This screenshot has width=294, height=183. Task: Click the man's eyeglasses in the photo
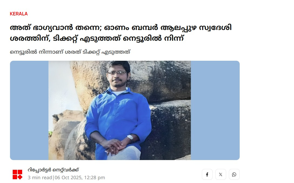tap(117, 73)
